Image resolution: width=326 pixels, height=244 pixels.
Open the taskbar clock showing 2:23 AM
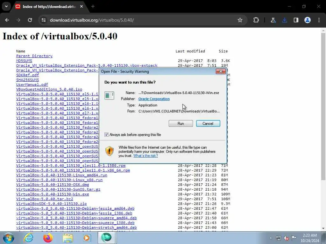click(310, 238)
